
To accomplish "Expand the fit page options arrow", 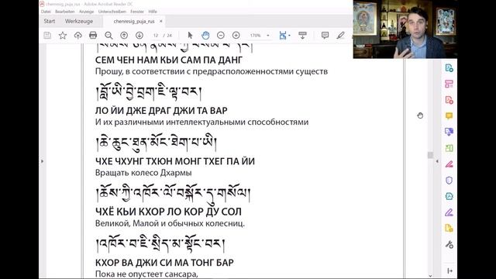I will pos(289,36).
